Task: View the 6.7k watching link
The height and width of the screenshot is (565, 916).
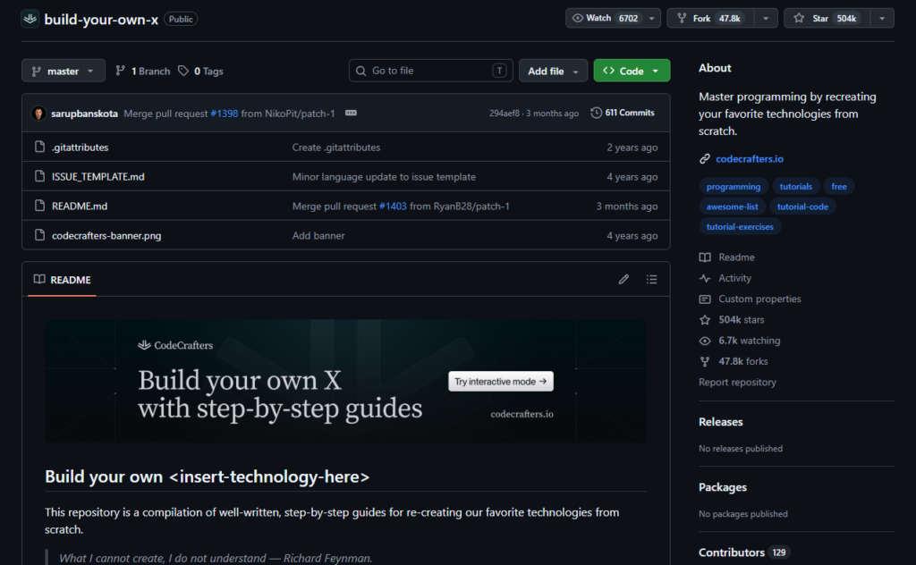Action: [x=749, y=341]
